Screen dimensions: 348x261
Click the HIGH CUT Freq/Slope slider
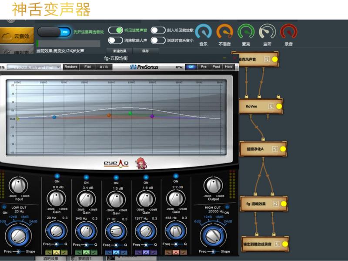[213, 251]
